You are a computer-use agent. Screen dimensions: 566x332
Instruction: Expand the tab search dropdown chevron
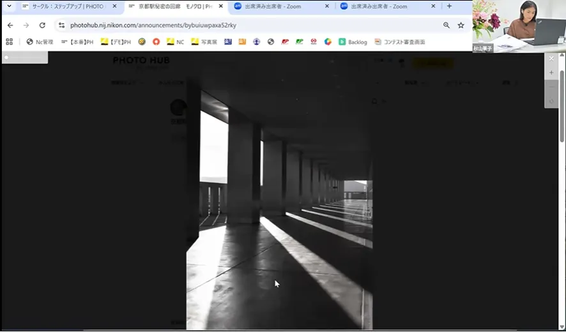coord(9,6)
